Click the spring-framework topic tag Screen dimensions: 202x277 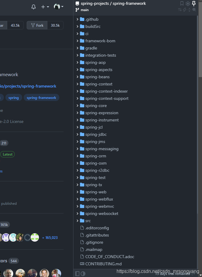click(x=41, y=97)
